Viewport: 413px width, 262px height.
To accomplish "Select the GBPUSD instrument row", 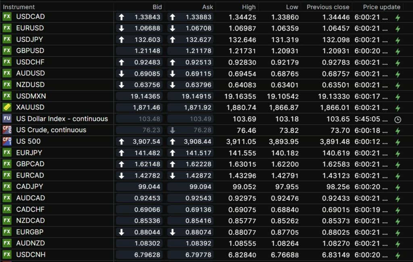I will (30, 51).
